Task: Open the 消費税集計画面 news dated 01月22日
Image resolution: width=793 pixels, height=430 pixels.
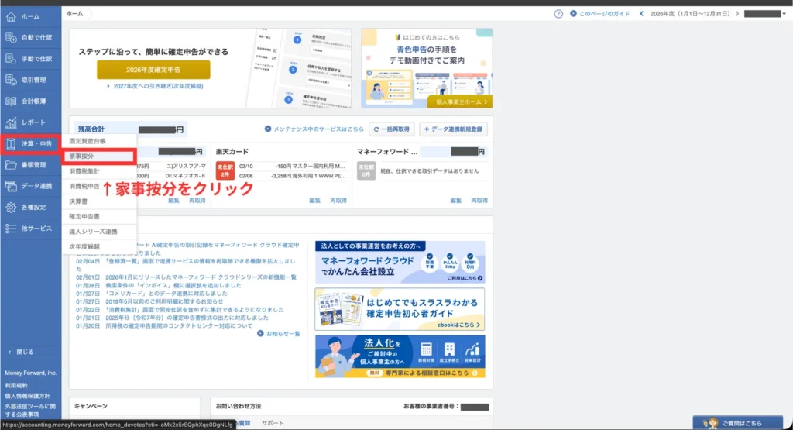Action: click(194, 310)
